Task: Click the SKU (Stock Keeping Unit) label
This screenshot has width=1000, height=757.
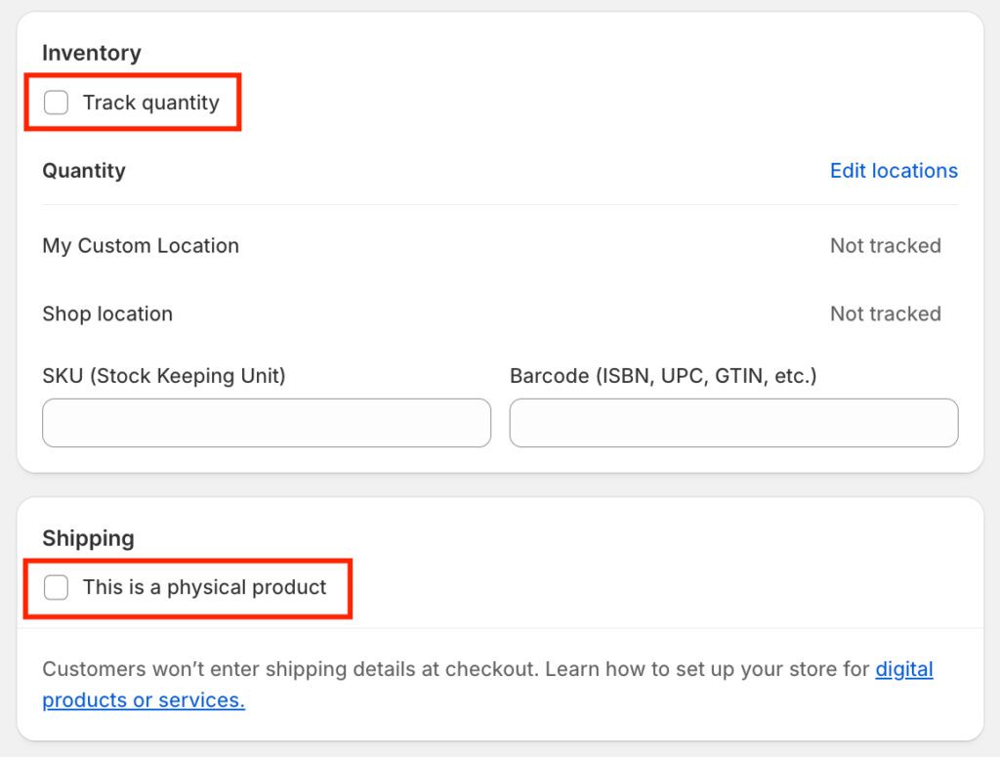Action: (164, 376)
